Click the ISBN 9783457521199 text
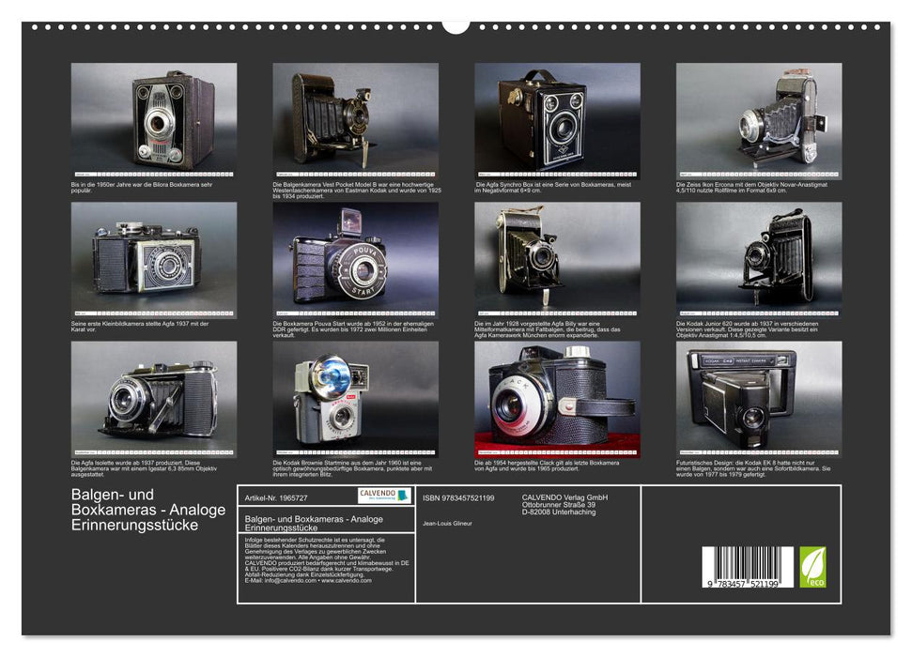 [x=458, y=497]
